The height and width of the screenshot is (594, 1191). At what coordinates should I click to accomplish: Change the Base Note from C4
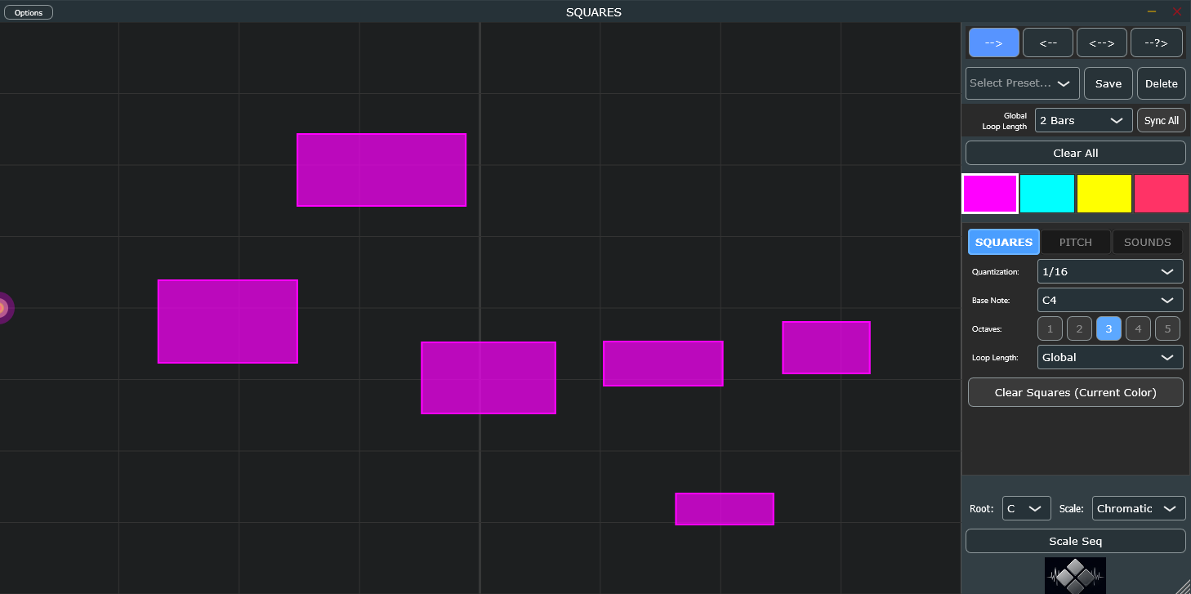[1110, 300]
